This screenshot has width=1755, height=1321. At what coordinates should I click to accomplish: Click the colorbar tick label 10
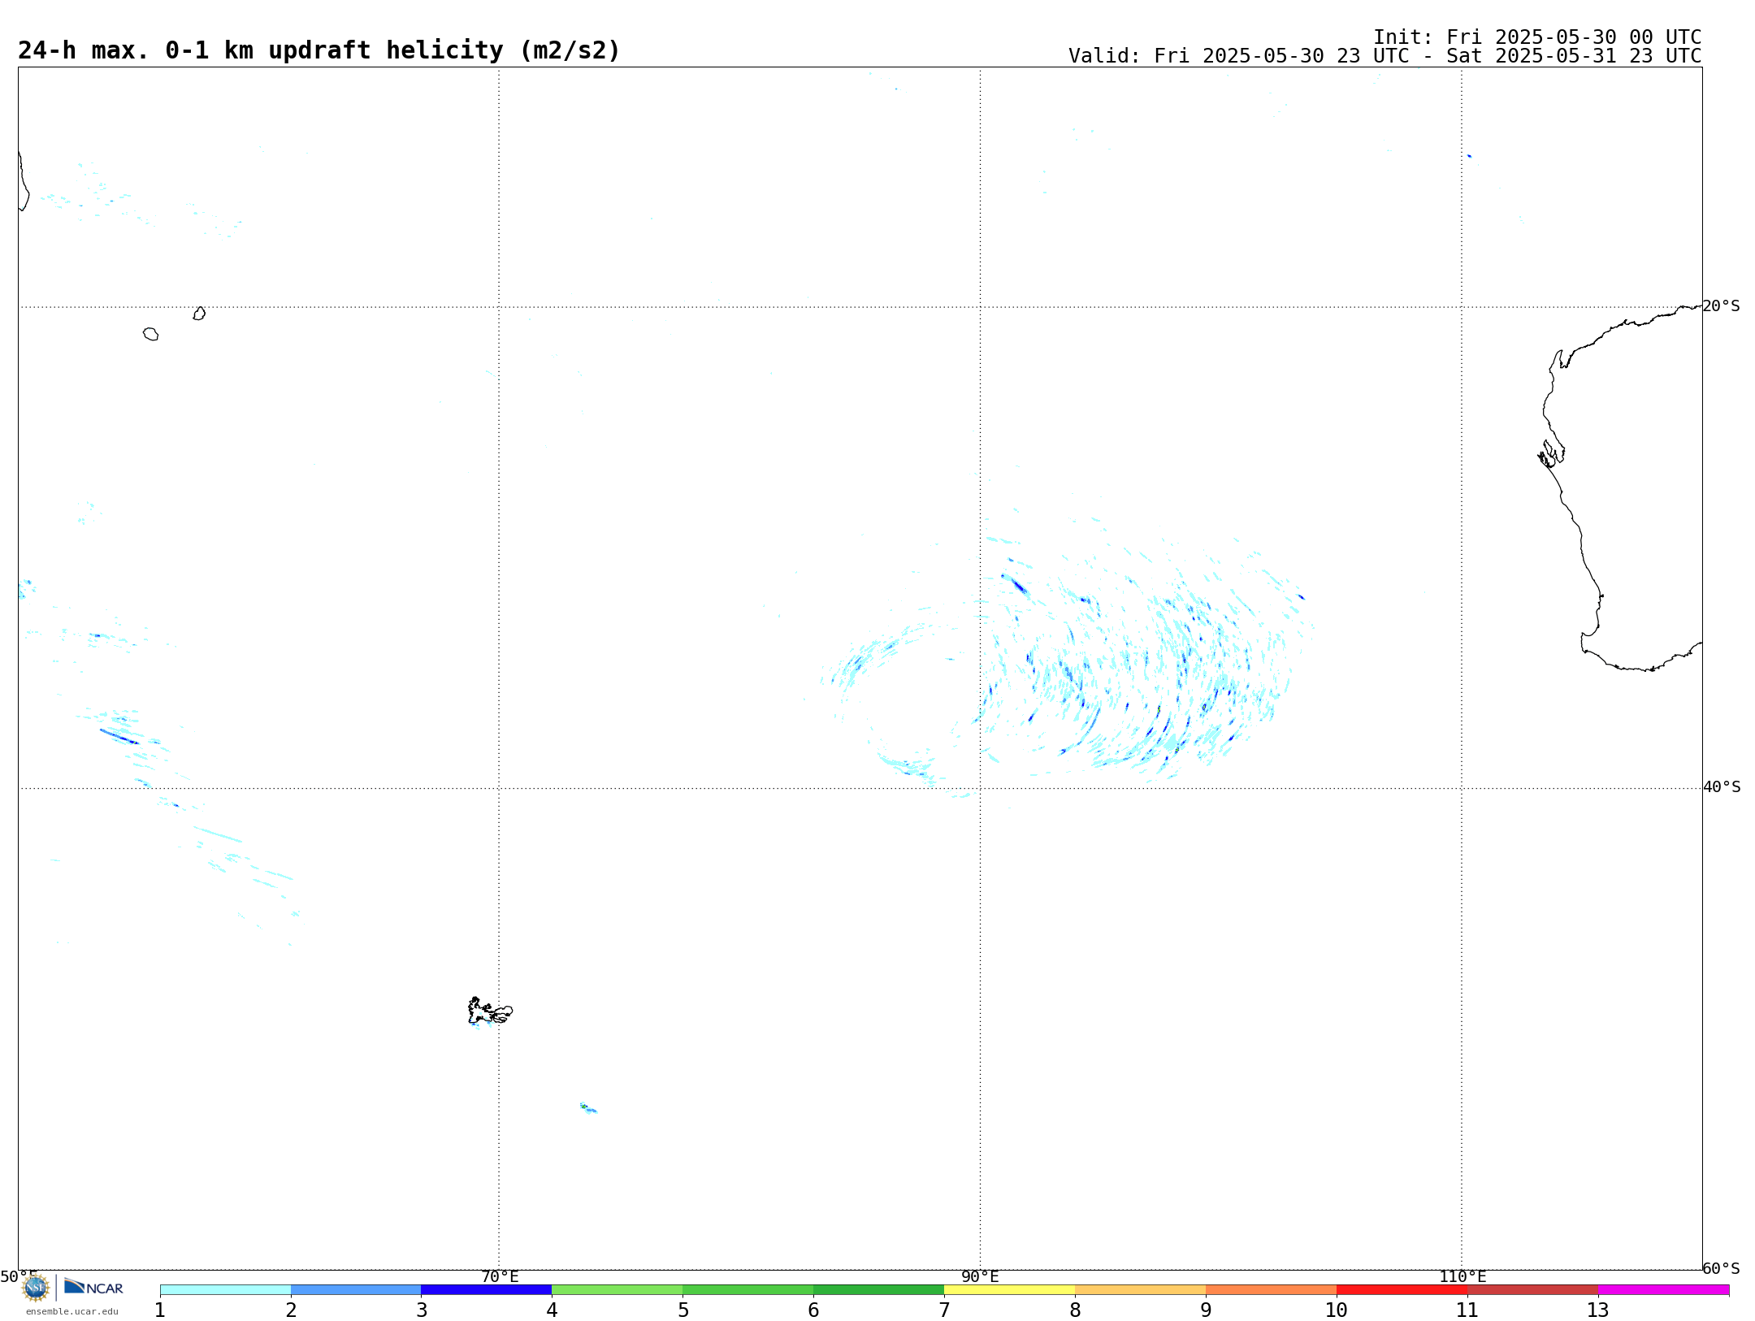(1337, 1310)
